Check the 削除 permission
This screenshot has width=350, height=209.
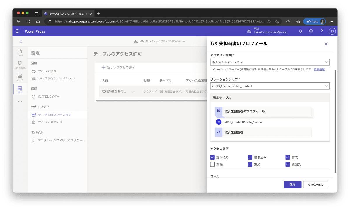(x=212, y=164)
